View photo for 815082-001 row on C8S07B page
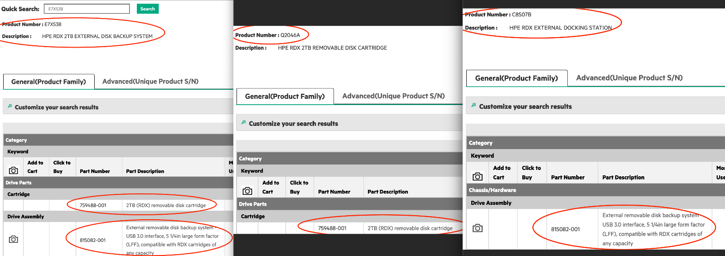725x256 pixels. click(478, 228)
